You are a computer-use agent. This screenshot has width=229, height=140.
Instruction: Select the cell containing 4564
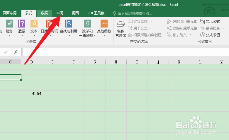[x=32, y=93]
